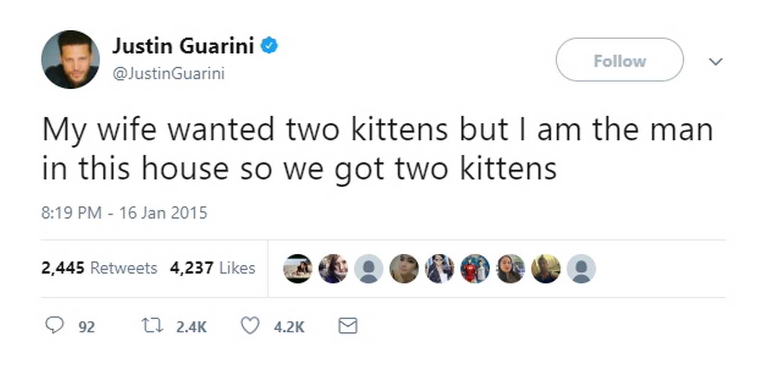Retweet this tweet using the retweet icon
The width and height of the screenshot is (768, 365).
point(152,326)
